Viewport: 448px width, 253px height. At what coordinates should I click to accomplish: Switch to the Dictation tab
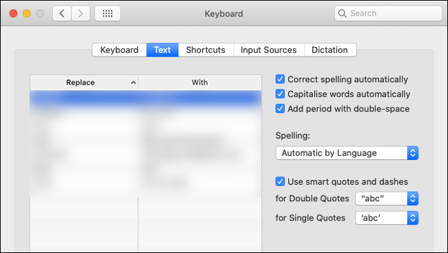tap(329, 50)
